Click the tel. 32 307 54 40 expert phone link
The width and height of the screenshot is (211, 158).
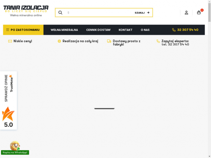pyautogui.click(x=175, y=45)
